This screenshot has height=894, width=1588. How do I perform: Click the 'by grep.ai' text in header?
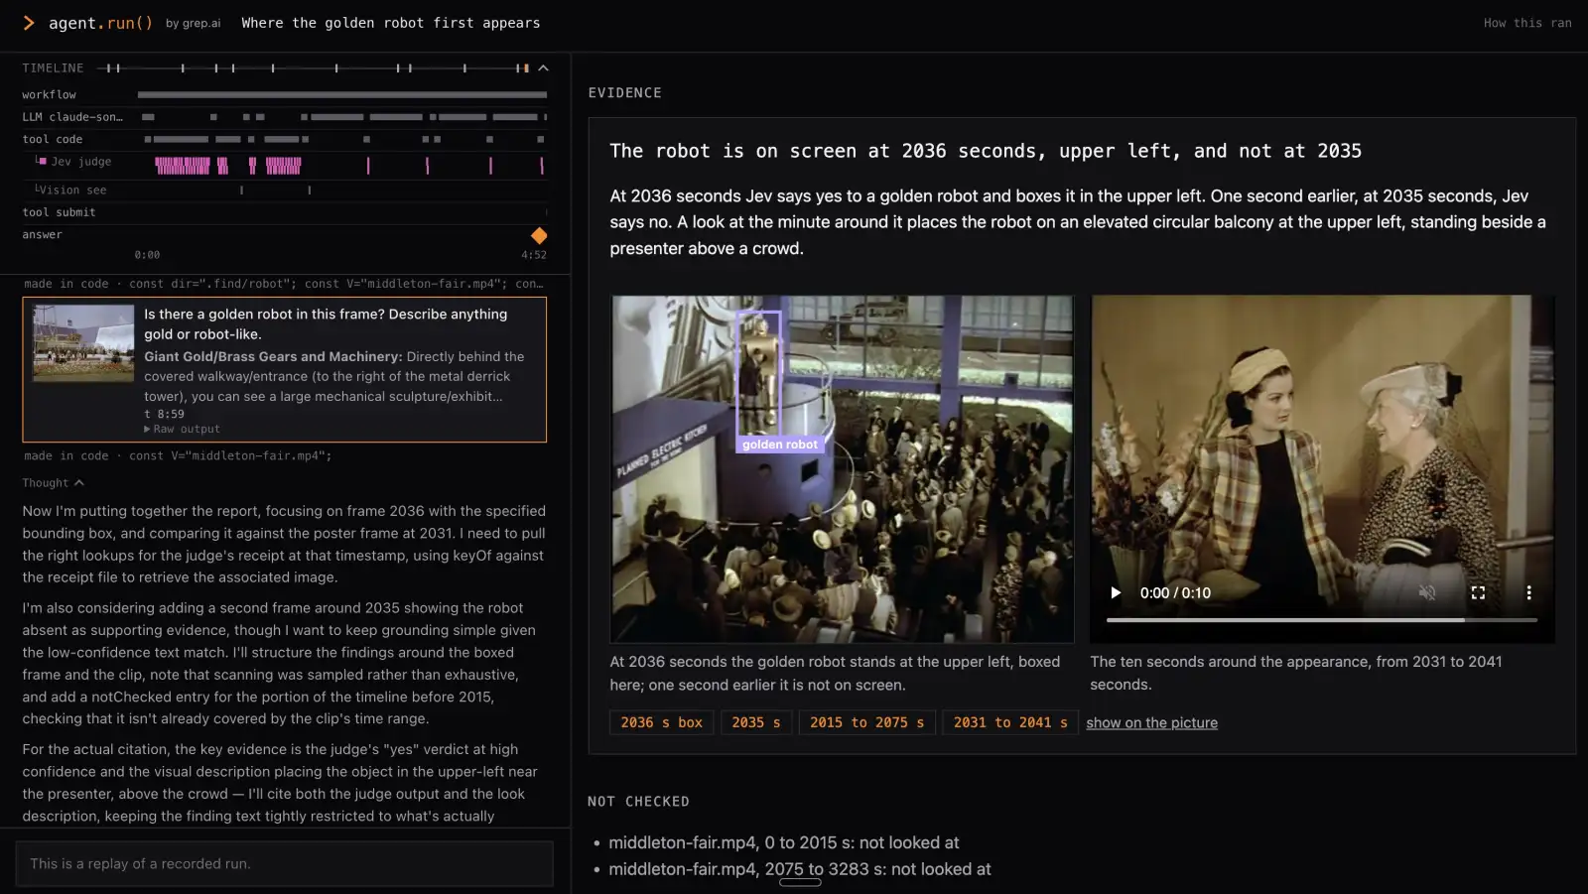point(193,23)
